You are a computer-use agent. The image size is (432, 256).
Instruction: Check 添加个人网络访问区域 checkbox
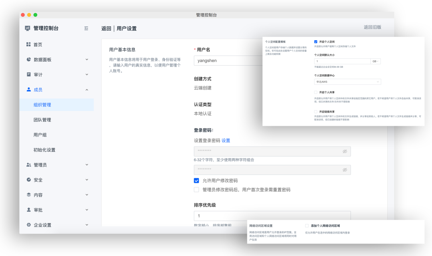click(x=307, y=226)
